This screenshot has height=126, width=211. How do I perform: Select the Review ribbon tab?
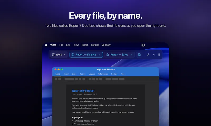114,74
